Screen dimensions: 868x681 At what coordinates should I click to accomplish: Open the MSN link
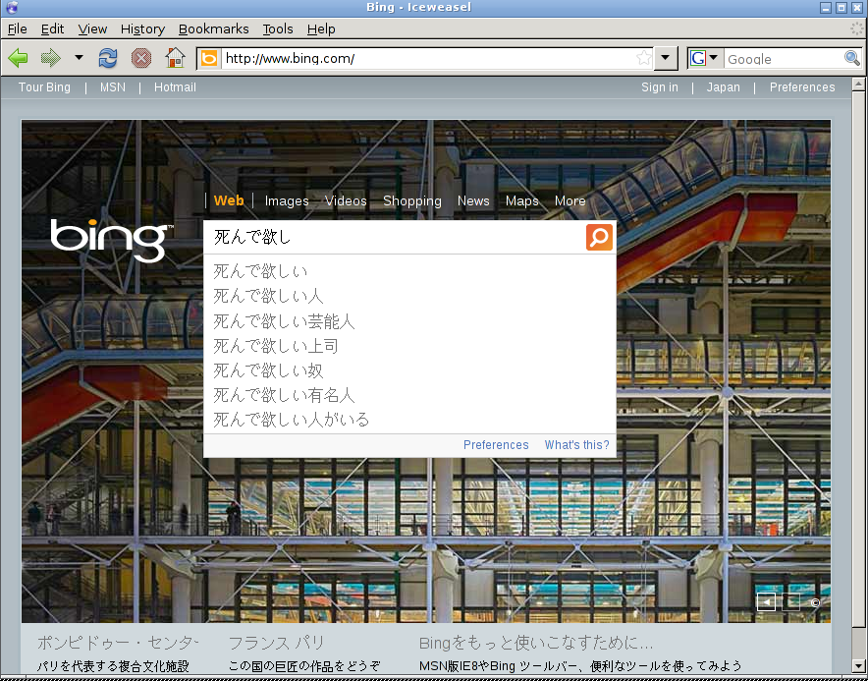[113, 87]
